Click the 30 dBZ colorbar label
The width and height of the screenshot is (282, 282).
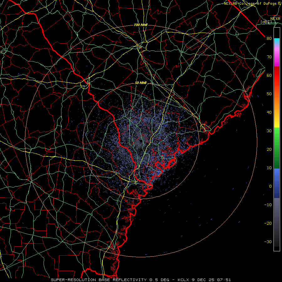point(269,131)
